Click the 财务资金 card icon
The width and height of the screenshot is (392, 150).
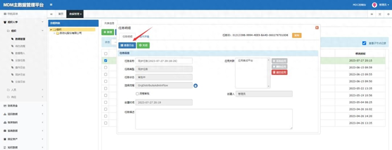[x=5, y=106]
